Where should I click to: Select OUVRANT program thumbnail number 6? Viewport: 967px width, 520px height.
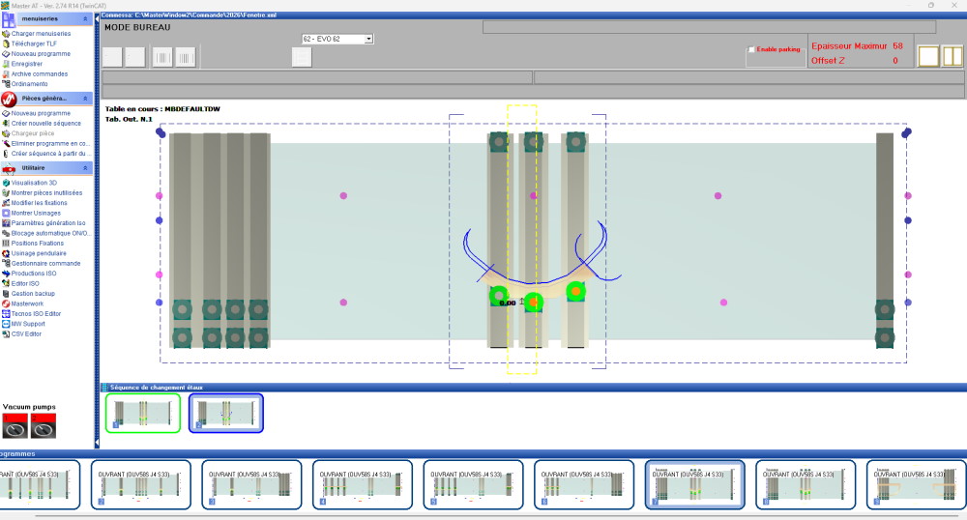pyautogui.click(x=584, y=485)
